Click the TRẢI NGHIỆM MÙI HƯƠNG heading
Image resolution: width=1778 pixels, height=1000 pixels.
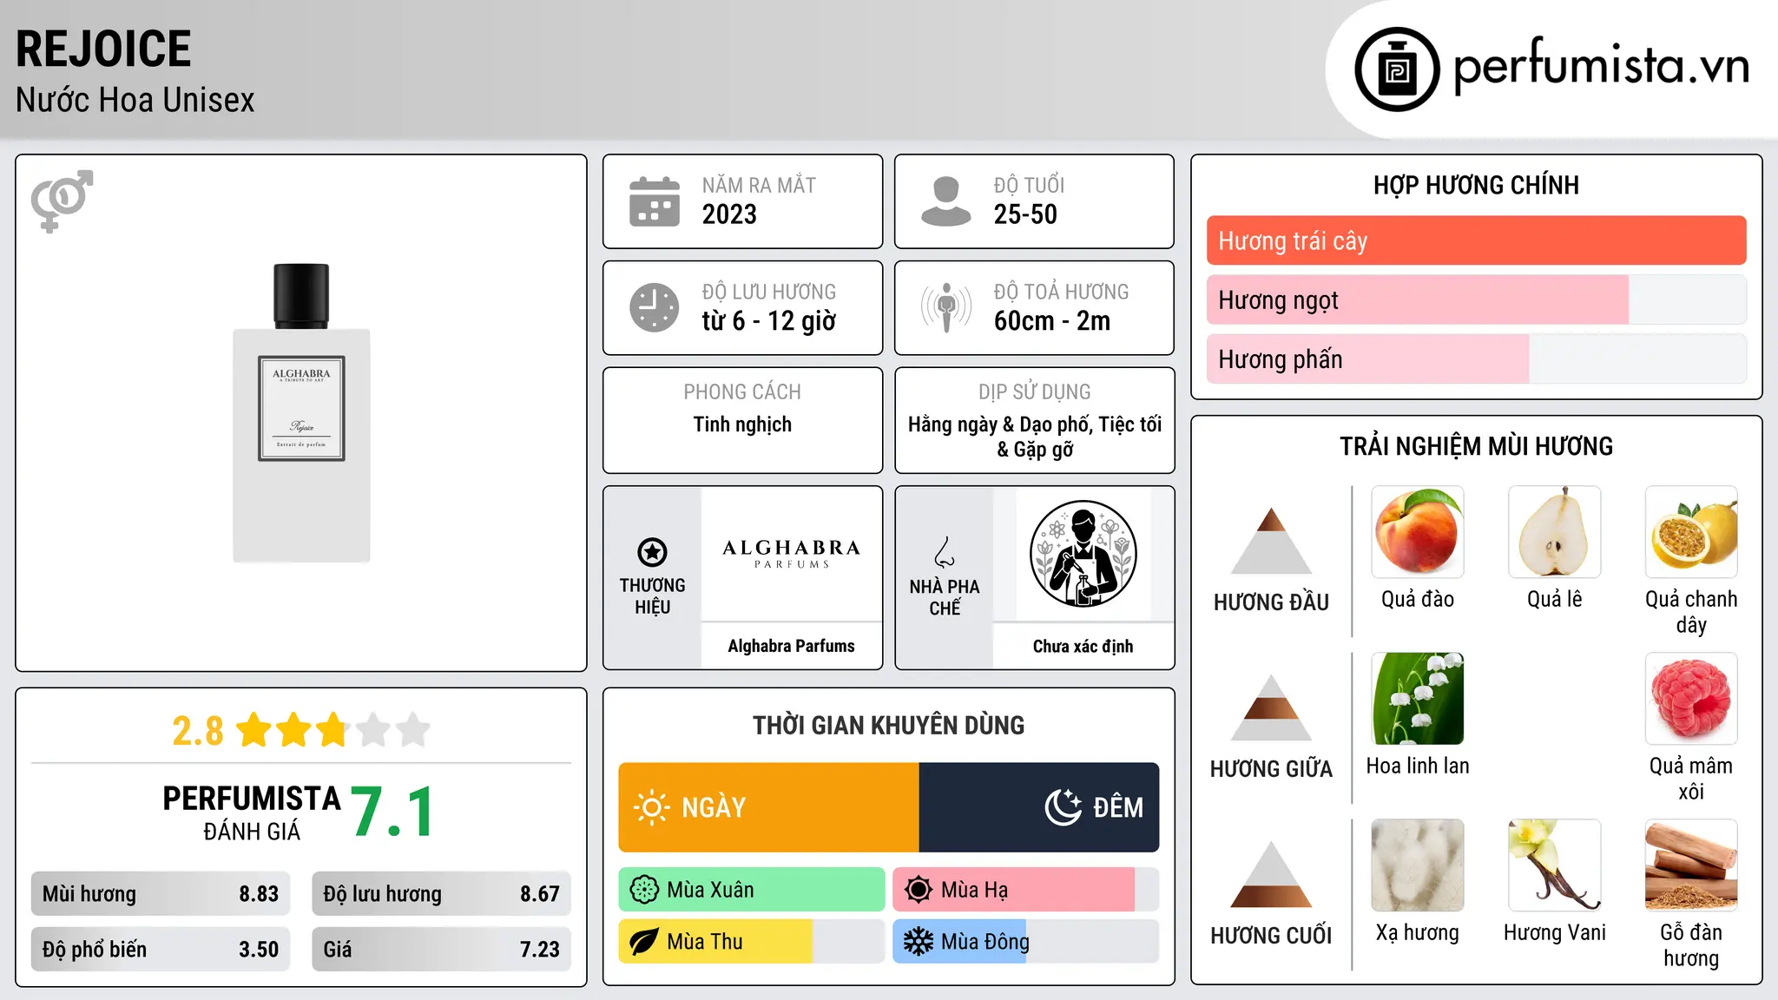[1476, 446]
